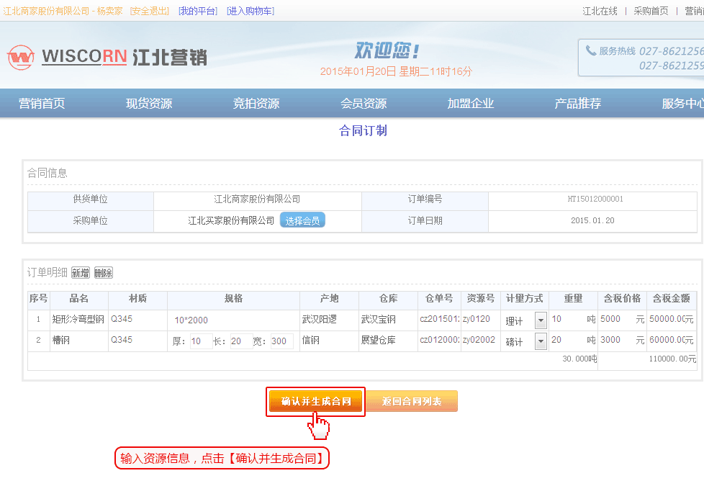Click 确认并生成合同 confirm button
This screenshot has height=481, width=704.
[x=315, y=401]
